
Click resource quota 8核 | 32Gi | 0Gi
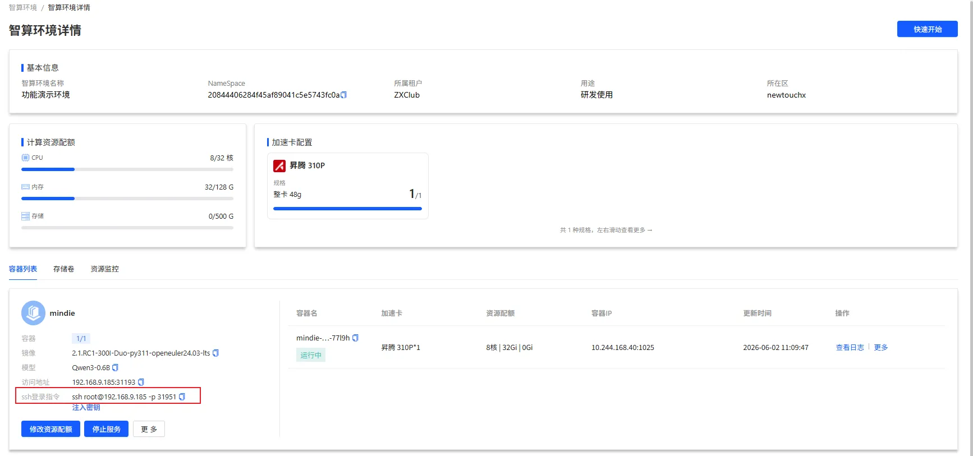coord(510,347)
